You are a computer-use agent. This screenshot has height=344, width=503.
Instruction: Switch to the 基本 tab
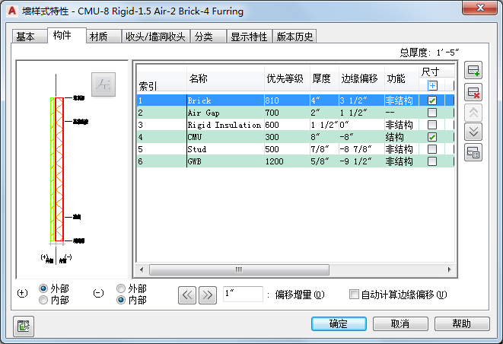[x=29, y=37]
